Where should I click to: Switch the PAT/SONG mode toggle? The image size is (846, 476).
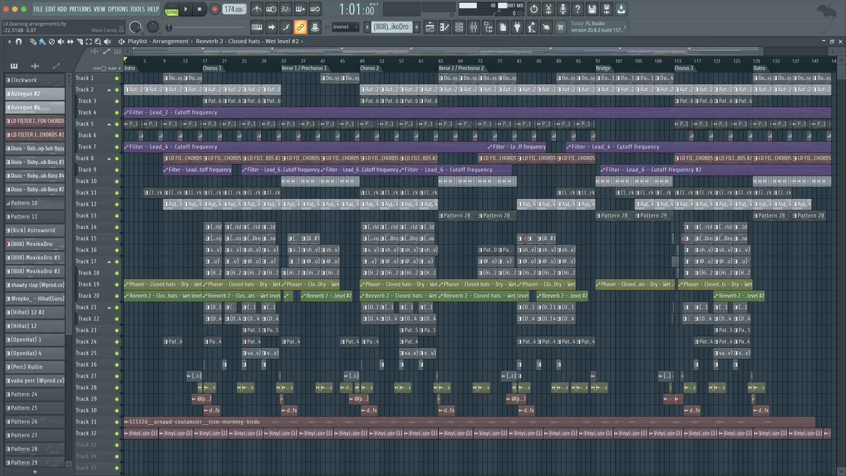point(171,9)
